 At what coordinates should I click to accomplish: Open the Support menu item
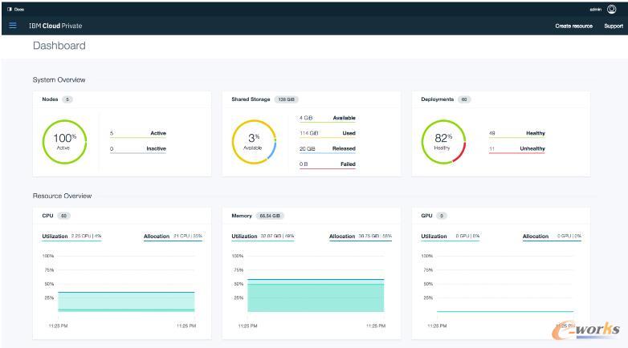tap(613, 26)
